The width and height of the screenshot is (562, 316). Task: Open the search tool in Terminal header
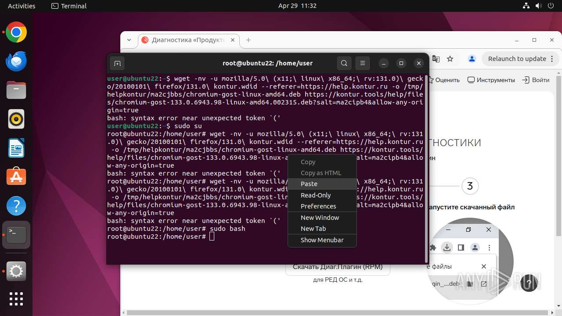pyautogui.click(x=344, y=63)
